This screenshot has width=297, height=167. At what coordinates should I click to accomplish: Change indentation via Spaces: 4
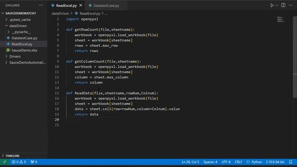click(x=210, y=162)
